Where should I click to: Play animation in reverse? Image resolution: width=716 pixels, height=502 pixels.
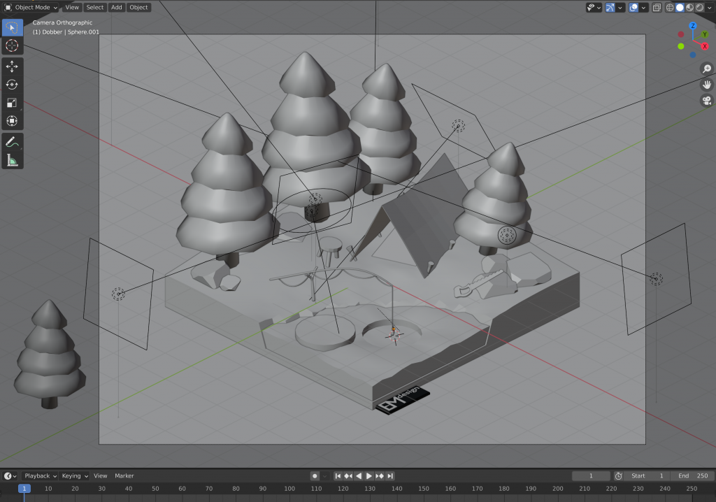(x=359, y=476)
